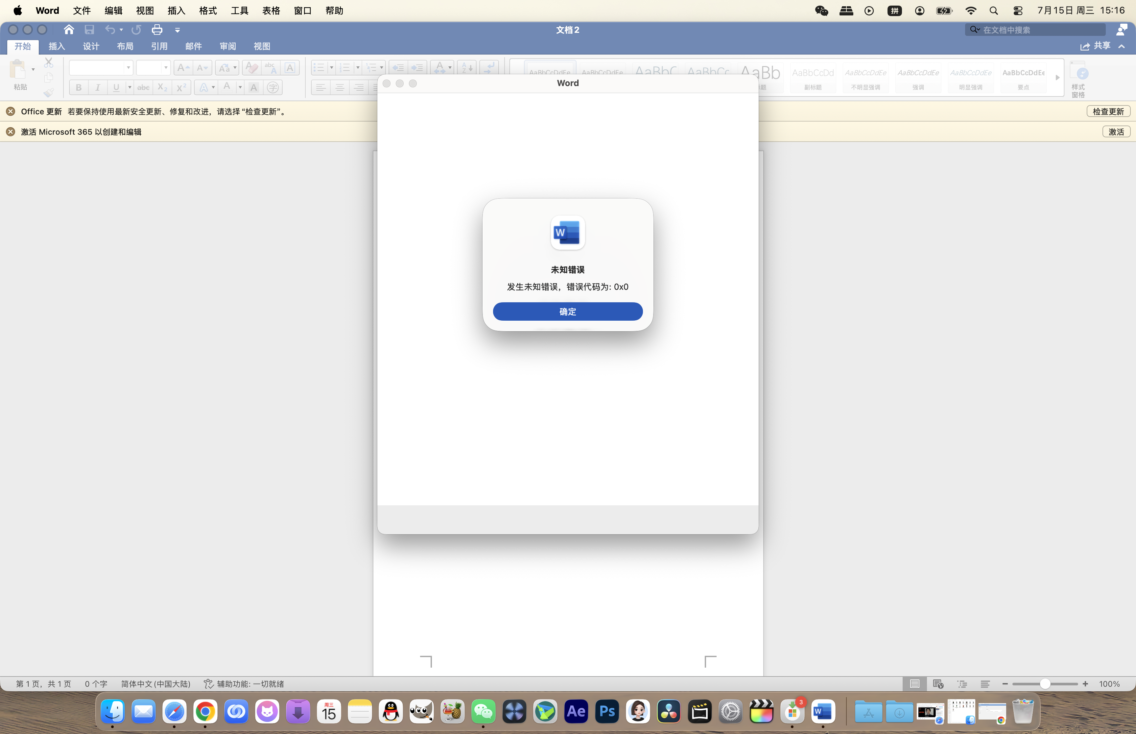The image size is (1136, 734).
Task: Click the Spotlight search icon in menu bar
Action: click(x=993, y=11)
